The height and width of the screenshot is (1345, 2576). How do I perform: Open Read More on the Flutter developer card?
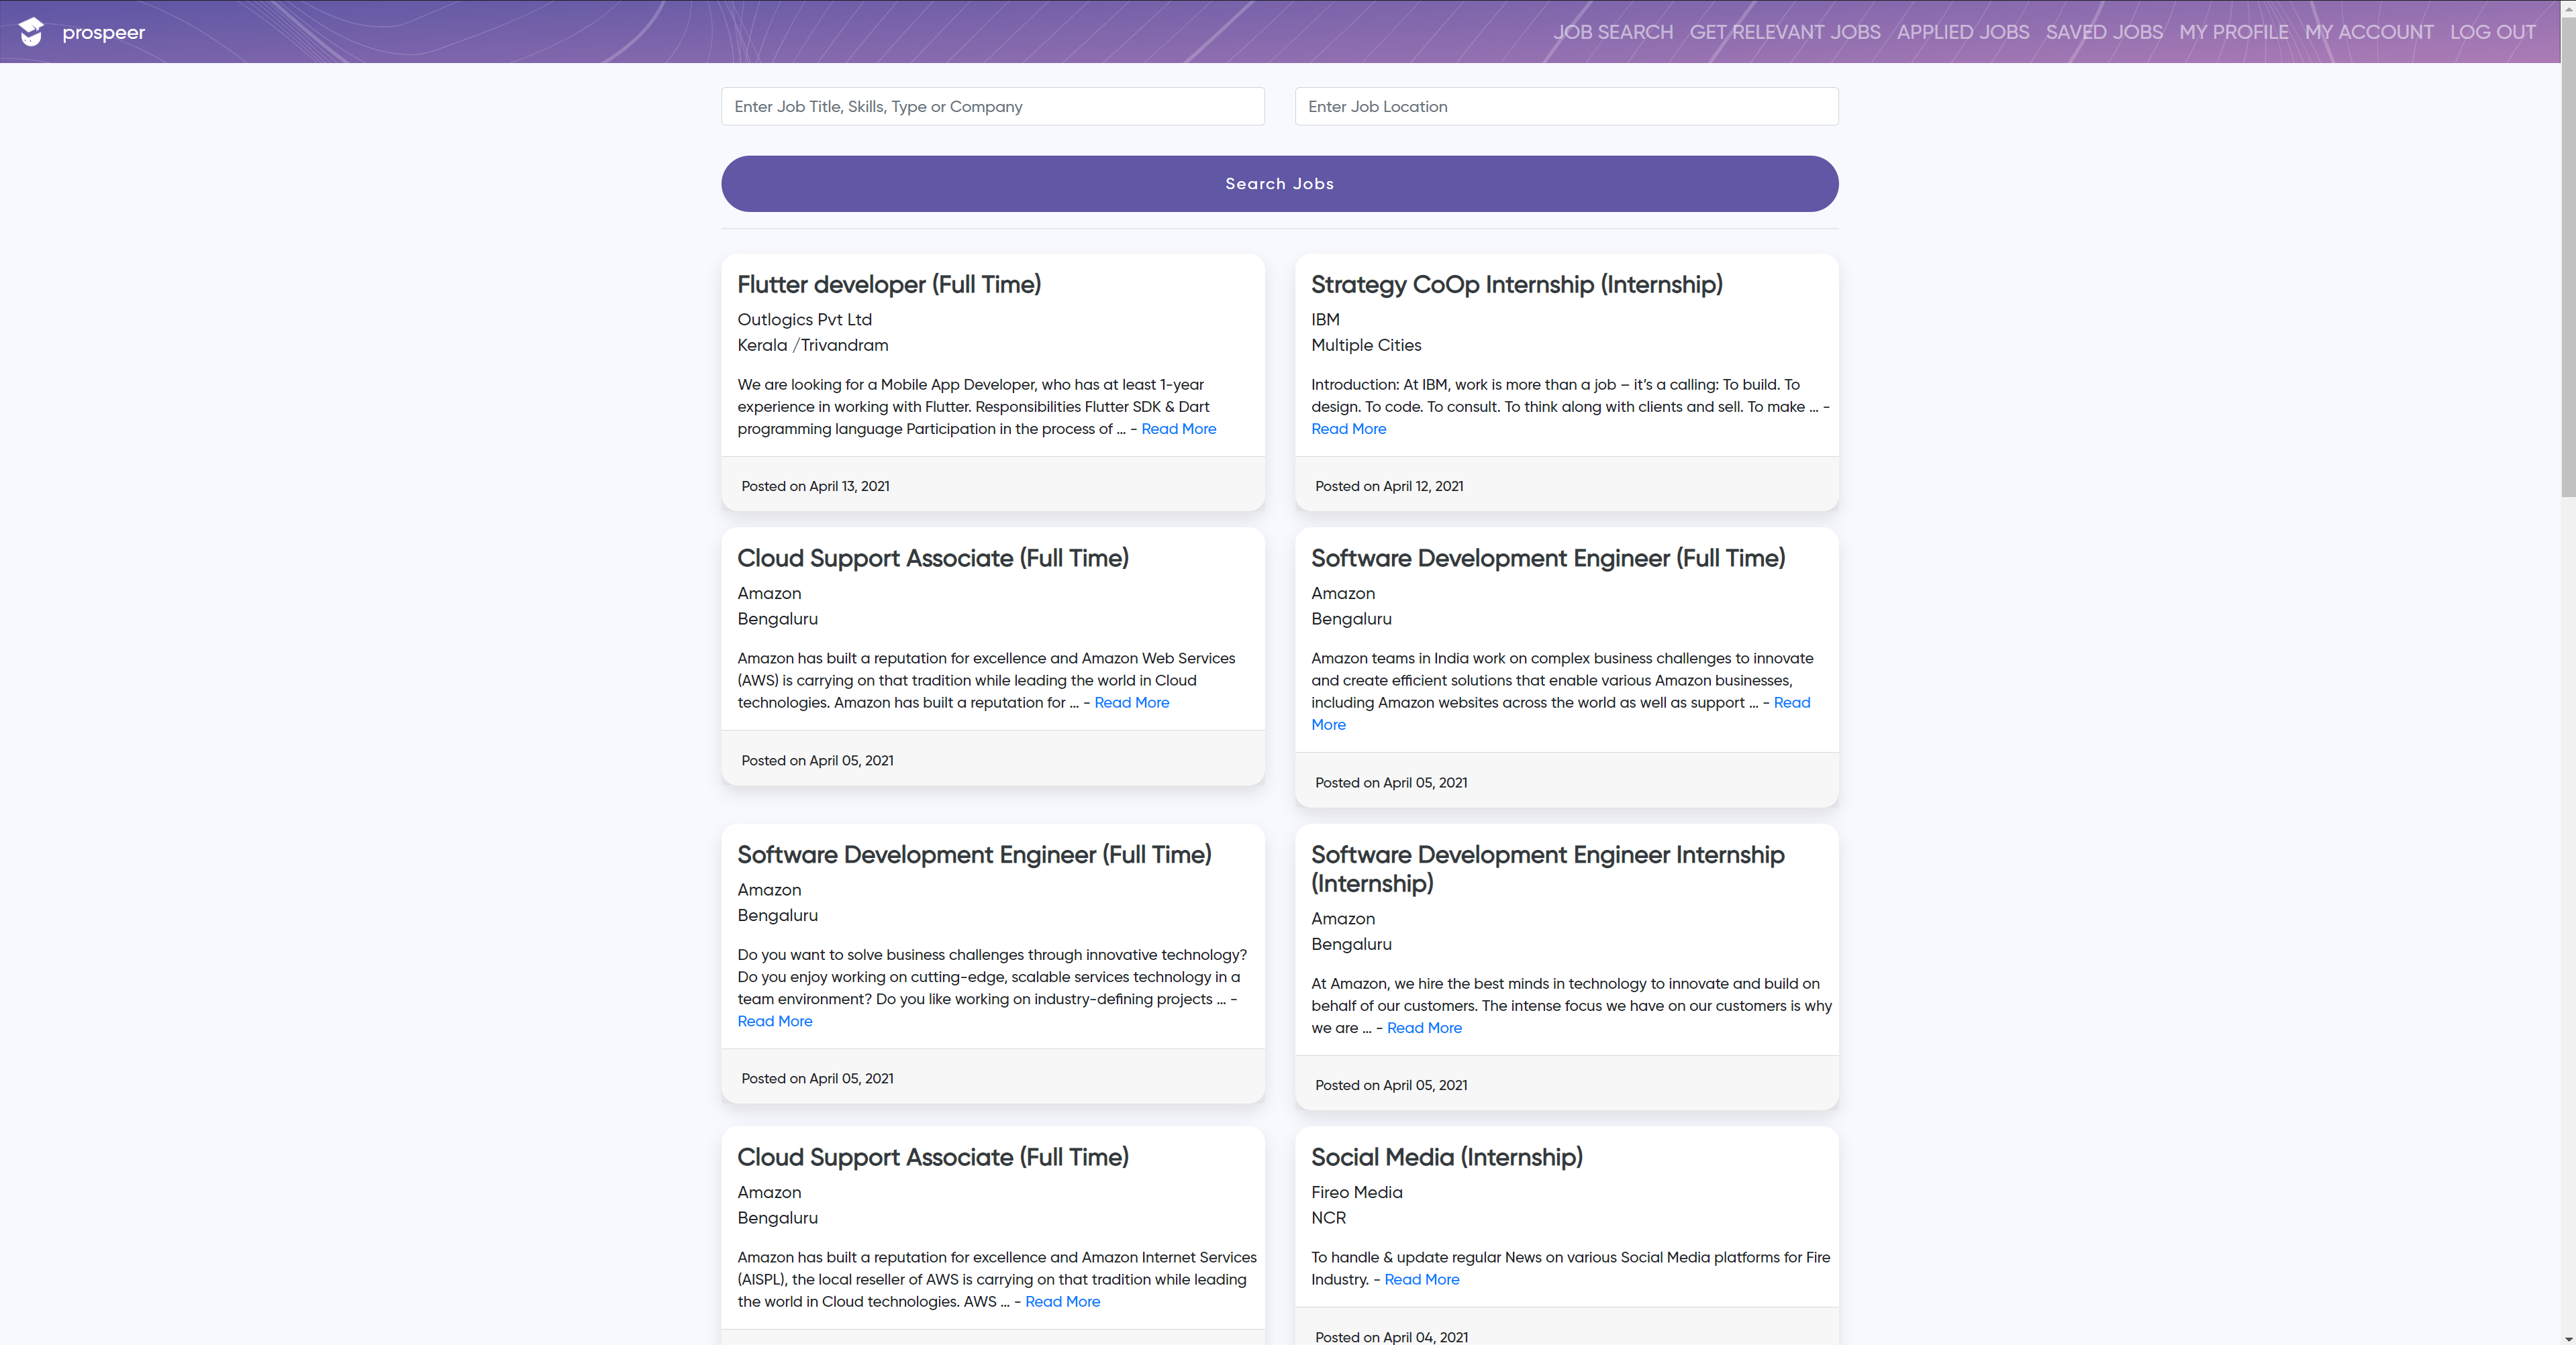(x=1178, y=429)
